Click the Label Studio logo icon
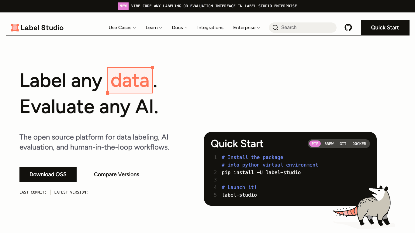The width and height of the screenshot is (415, 233). tap(15, 28)
